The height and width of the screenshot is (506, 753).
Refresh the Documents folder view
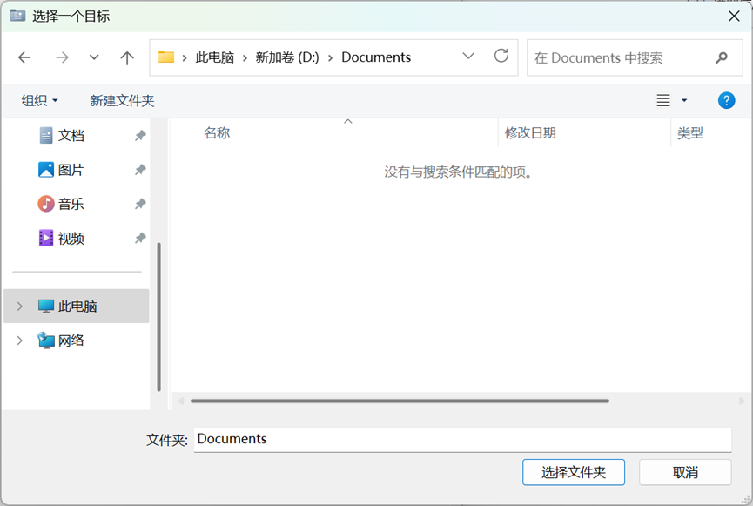tap(501, 57)
